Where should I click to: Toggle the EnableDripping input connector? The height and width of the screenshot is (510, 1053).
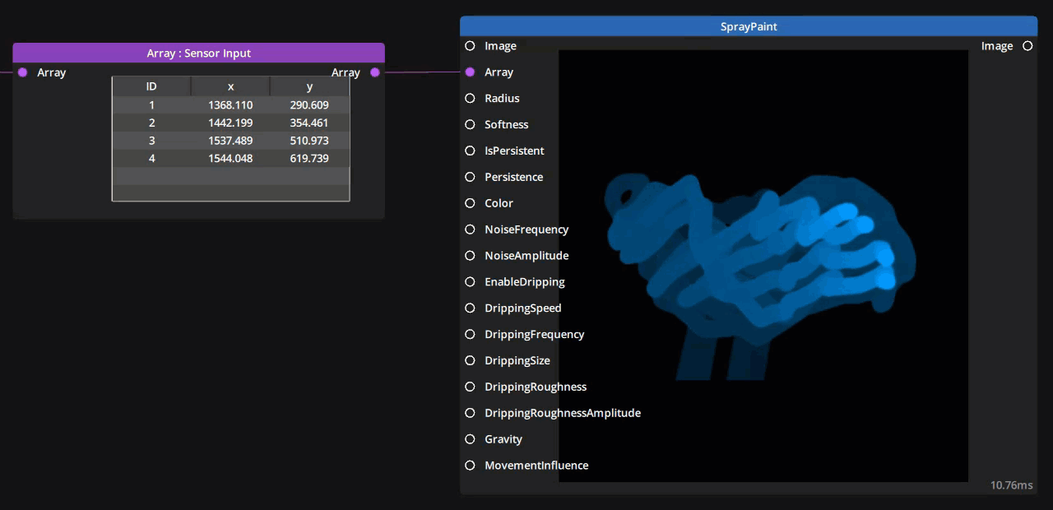click(469, 281)
